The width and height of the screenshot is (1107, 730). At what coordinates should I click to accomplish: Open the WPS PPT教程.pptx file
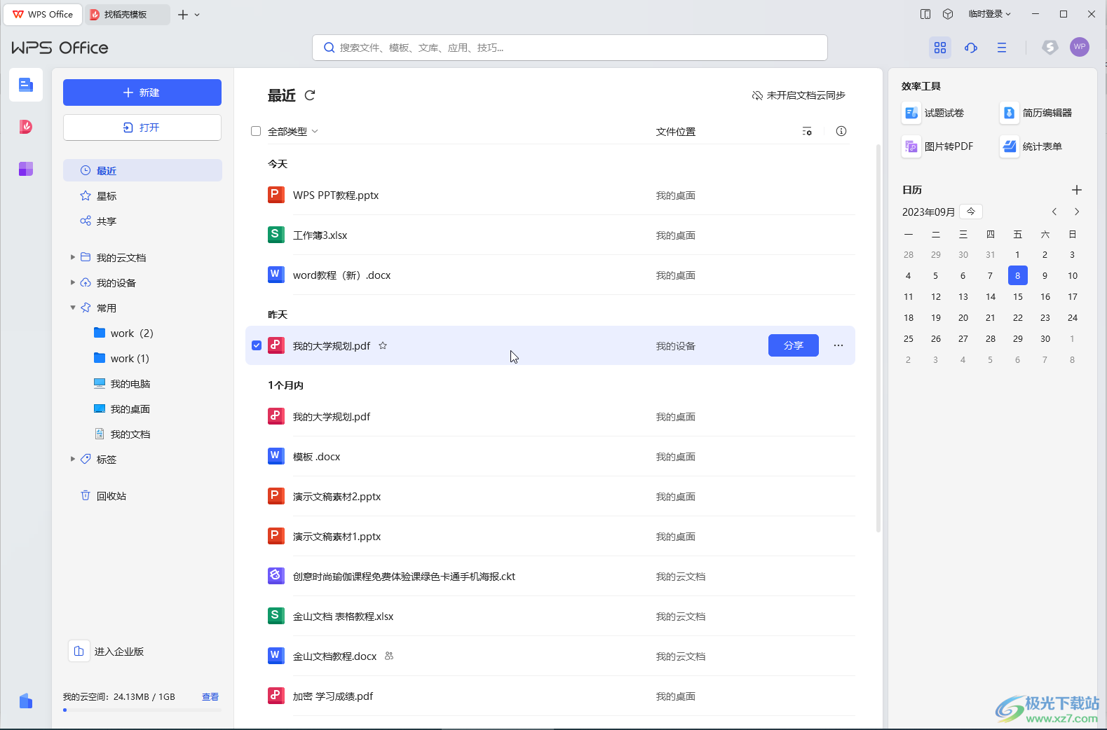(x=550, y=195)
